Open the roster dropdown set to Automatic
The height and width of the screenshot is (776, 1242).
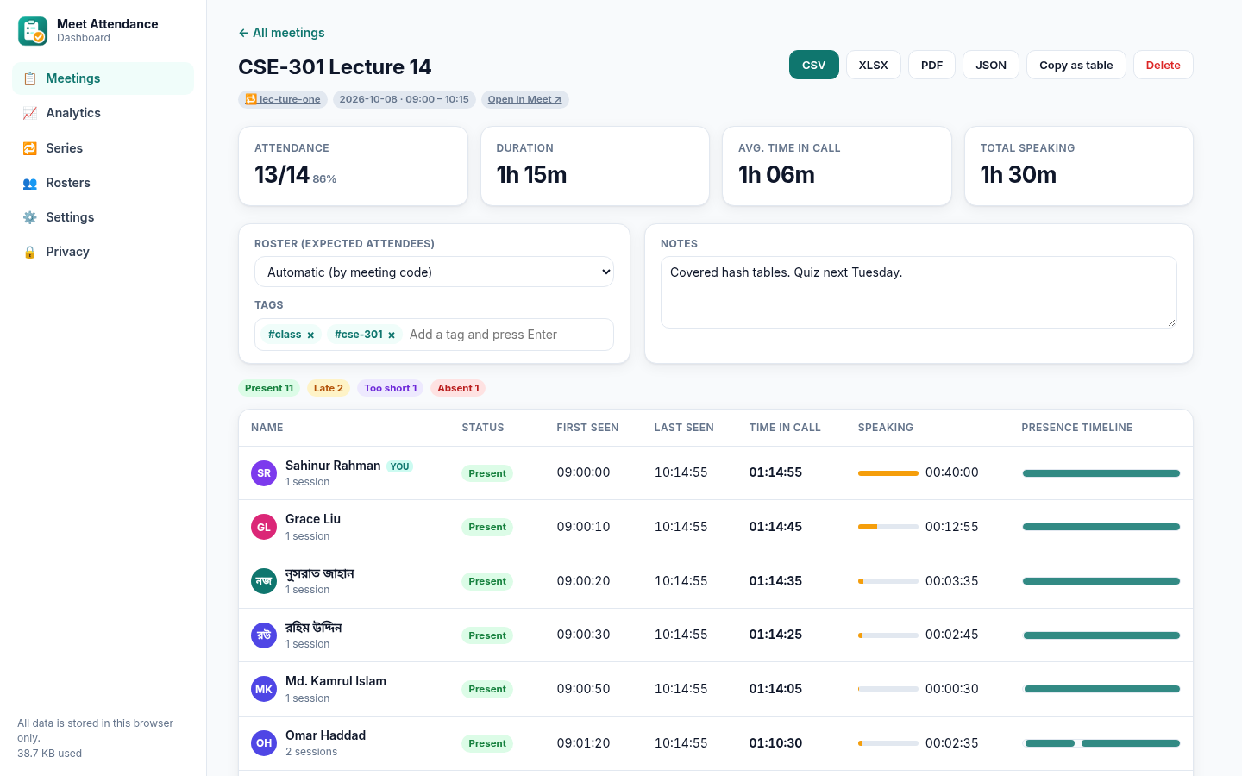tap(434, 272)
